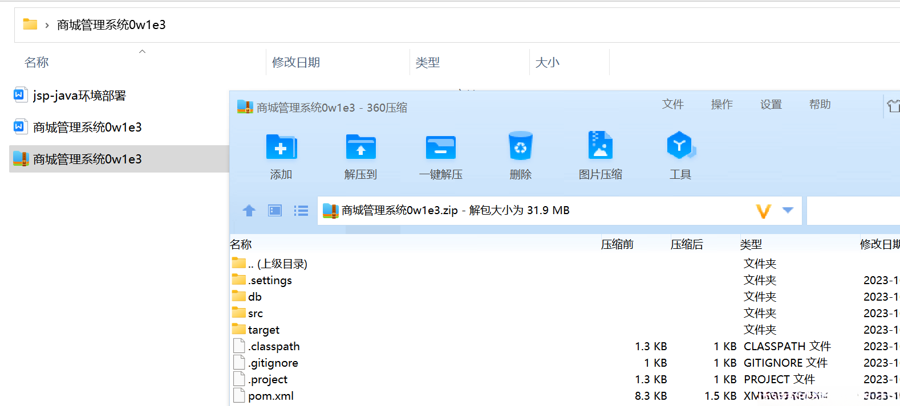Open the 帮助 menu in 360压缩
Screen dimensions: 900x406
point(820,104)
